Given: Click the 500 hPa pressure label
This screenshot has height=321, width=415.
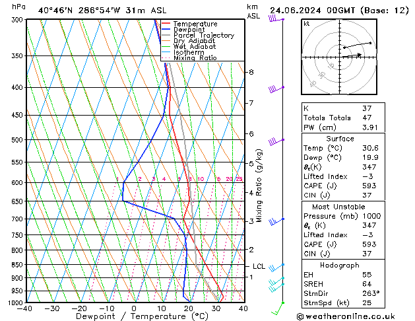Looking at the screenshot, I should (x=17, y=140).
